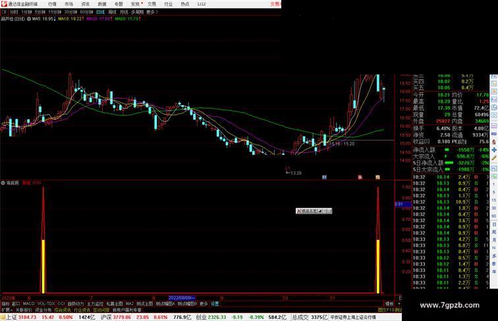The height and width of the screenshot is (321, 498).
Task: Open the 发现 menu
Action: (x=135, y=4)
